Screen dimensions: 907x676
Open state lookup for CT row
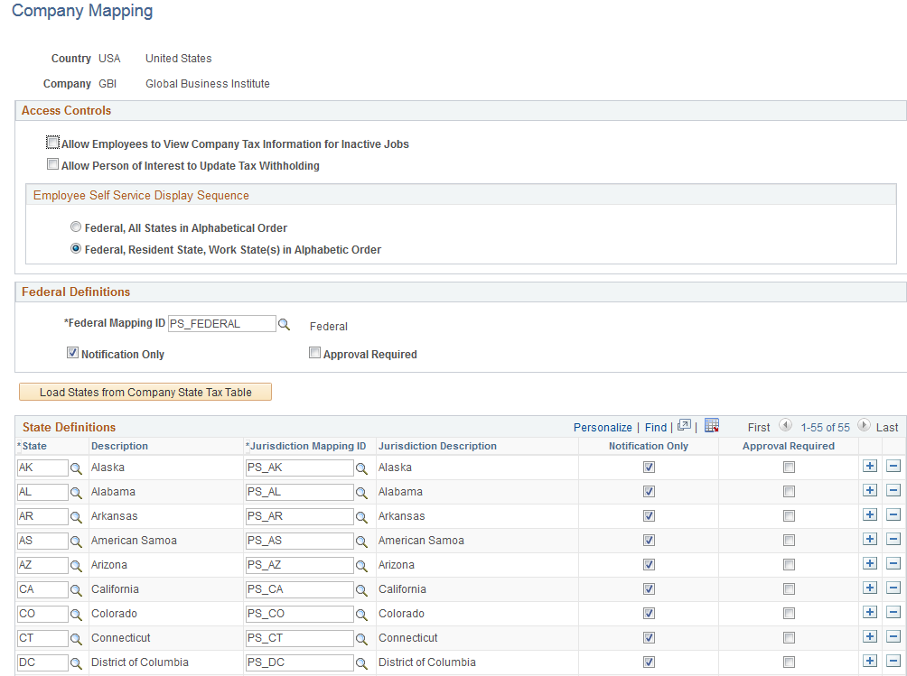(x=76, y=639)
